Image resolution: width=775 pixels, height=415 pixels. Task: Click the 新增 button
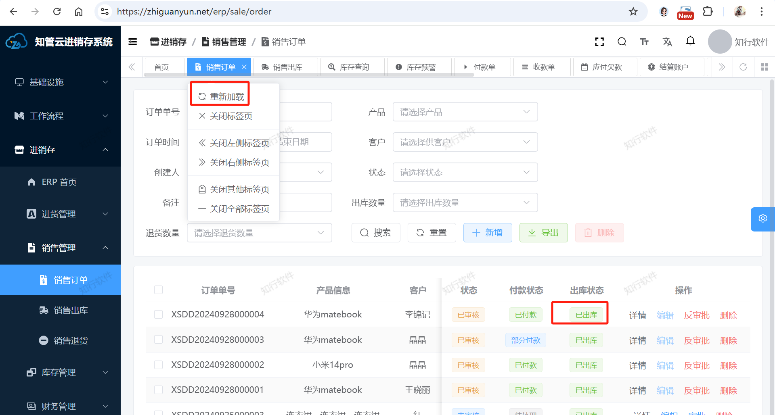pos(488,233)
